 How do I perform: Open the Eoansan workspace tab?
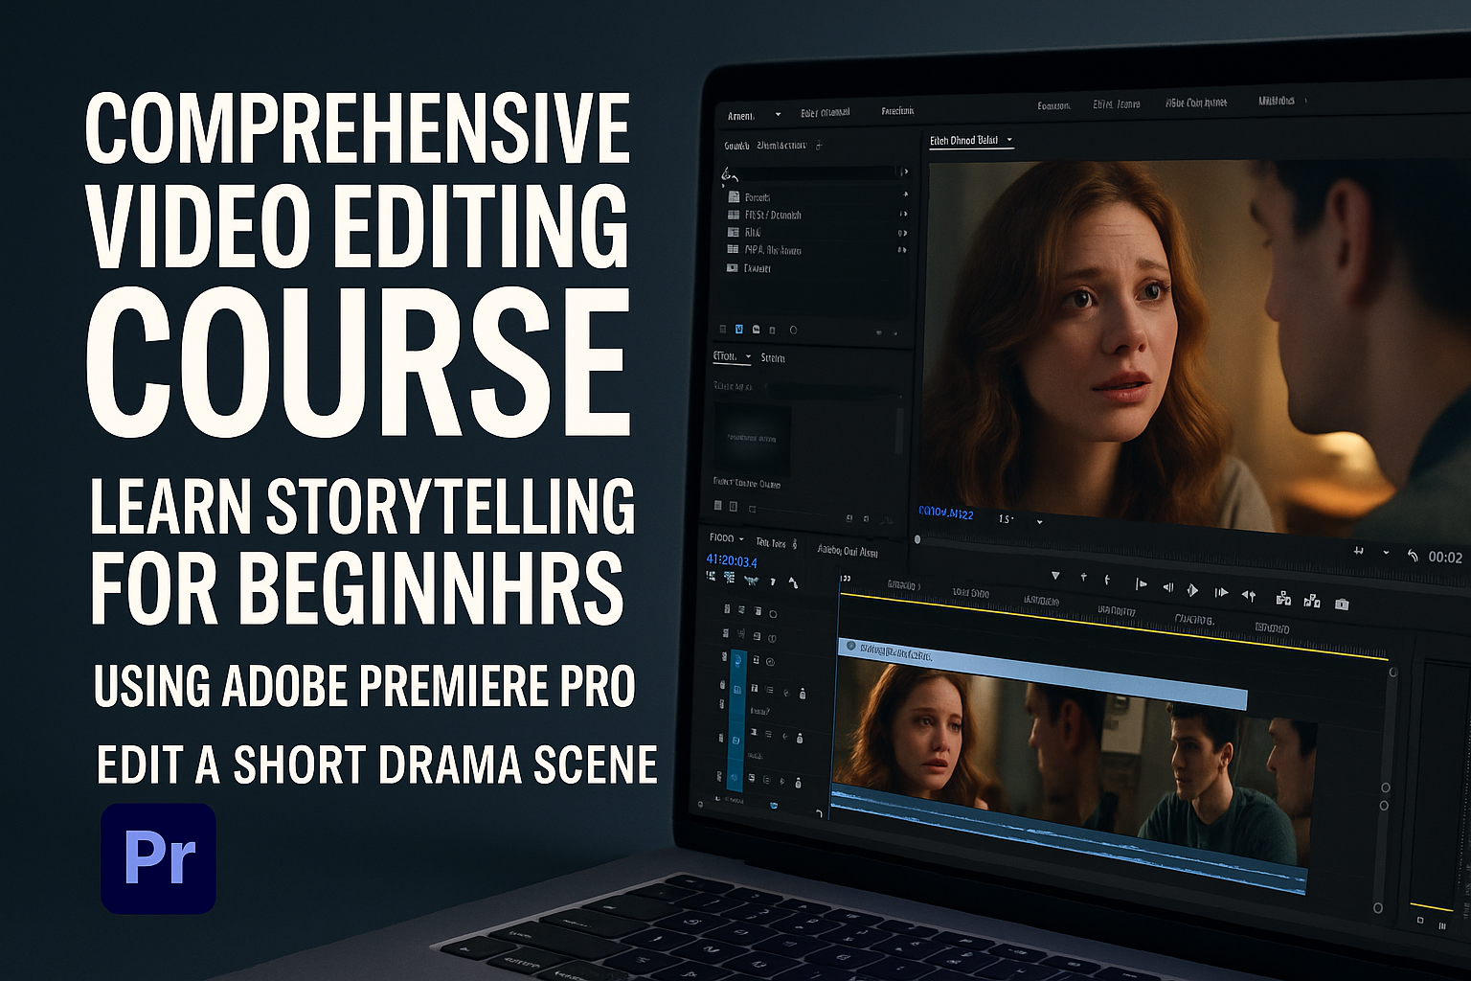(1053, 105)
